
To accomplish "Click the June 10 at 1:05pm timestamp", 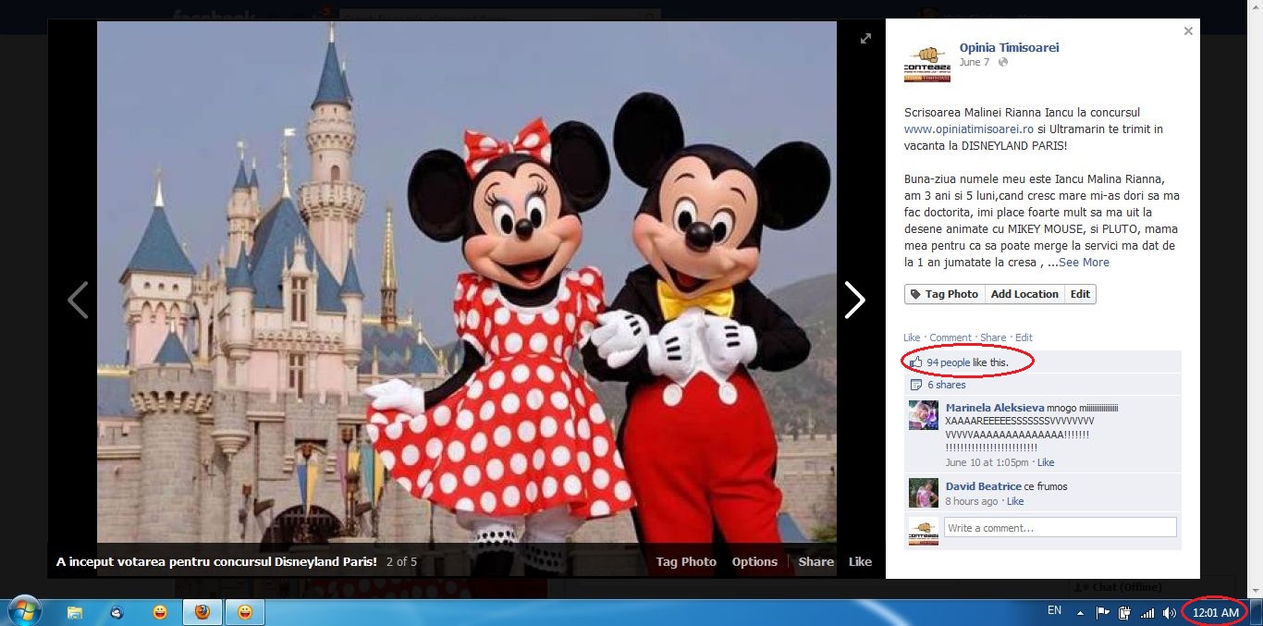I will [988, 462].
